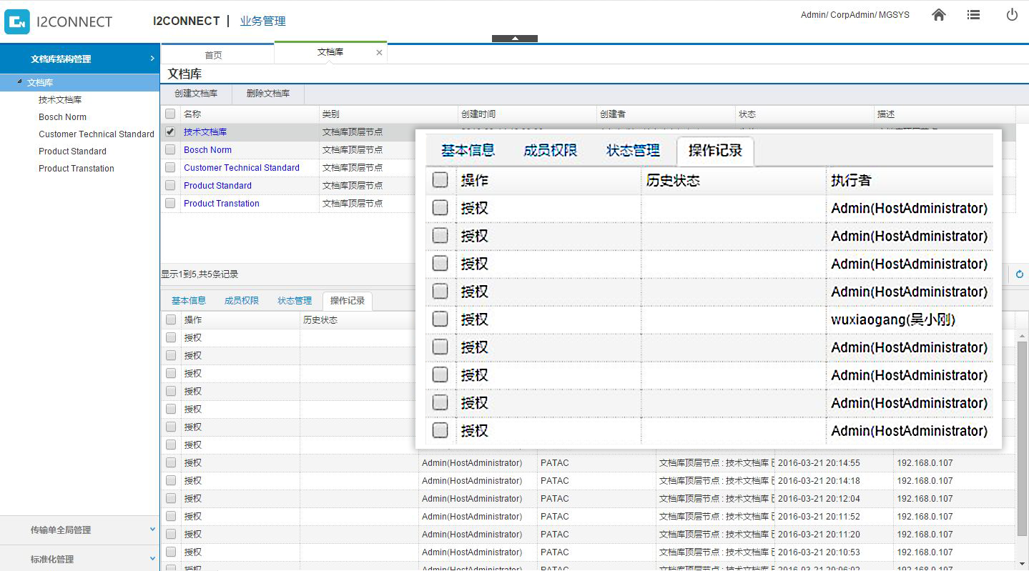Open 基本信息 tab in the detail panel
Viewport: 1029px width, 571px height.
click(x=189, y=301)
